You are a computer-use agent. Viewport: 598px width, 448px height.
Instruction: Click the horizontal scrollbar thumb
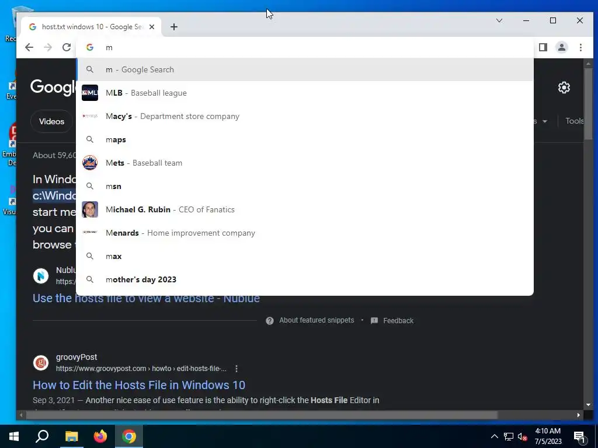coord(262,415)
